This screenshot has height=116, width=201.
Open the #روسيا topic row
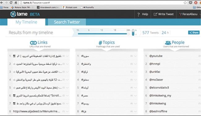point(106,104)
